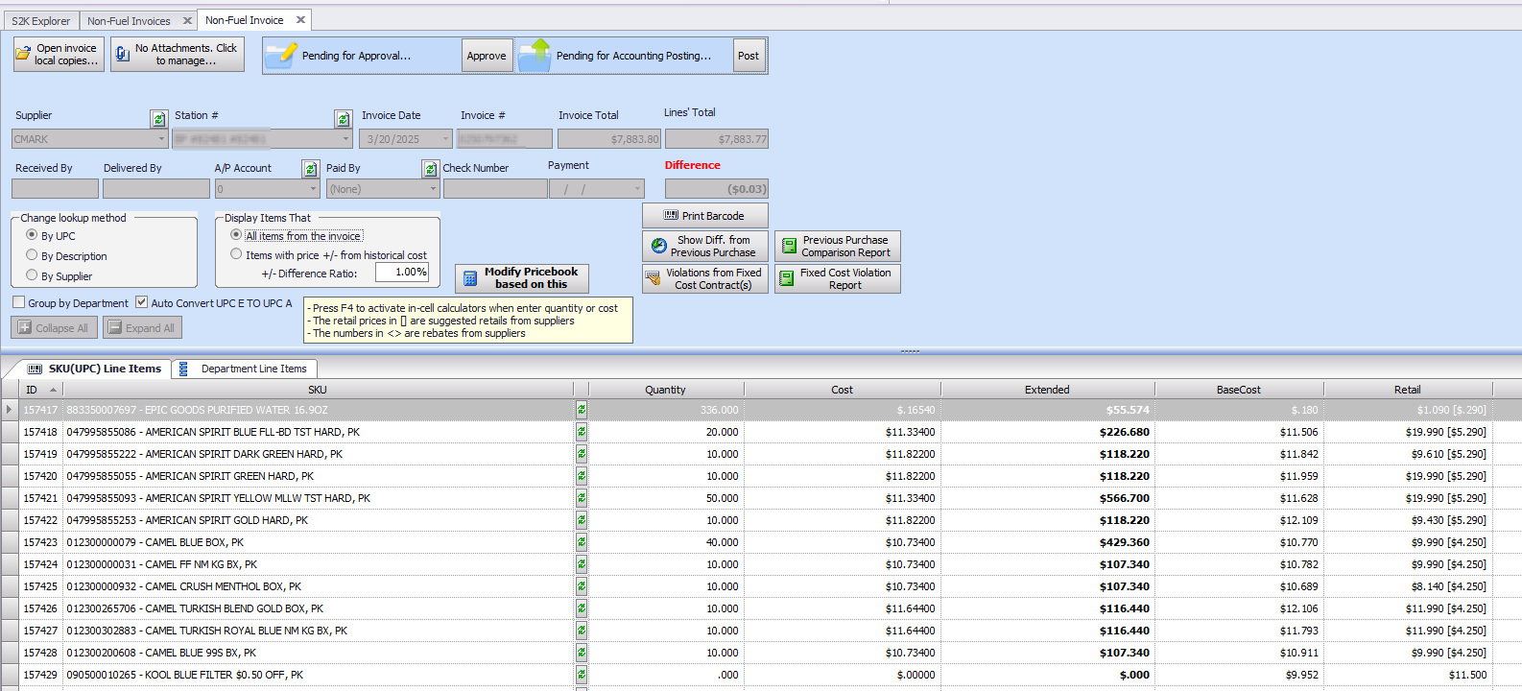
Task: Click row icon for American Spirit Yellow
Action: pyautogui.click(x=582, y=498)
